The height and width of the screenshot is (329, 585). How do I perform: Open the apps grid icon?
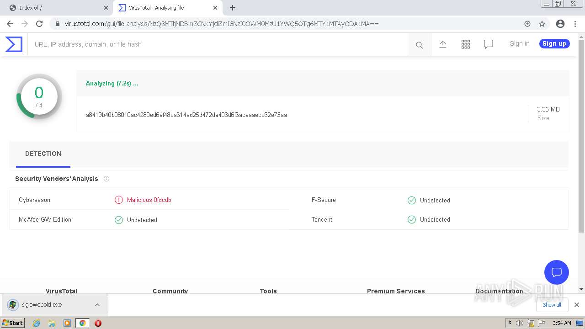pyautogui.click(x=465, y=44)
